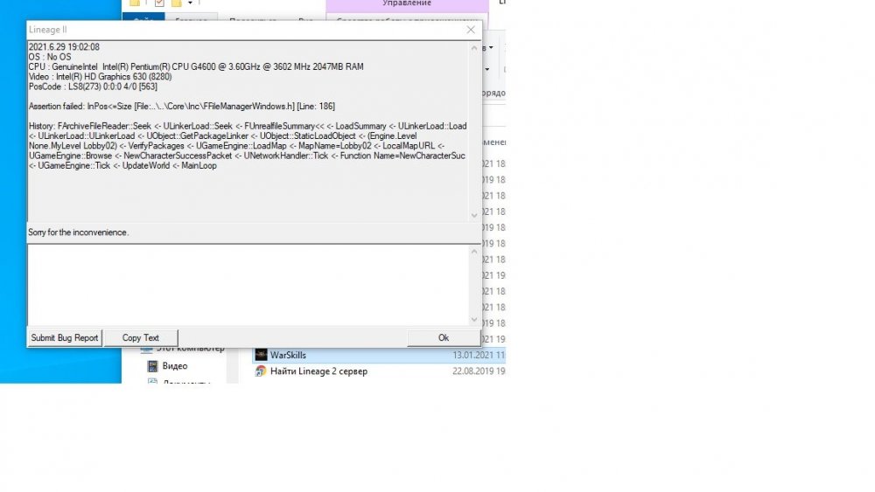Open the Видео folder in navigation pane
875x492 pixels.
(174, 366)
